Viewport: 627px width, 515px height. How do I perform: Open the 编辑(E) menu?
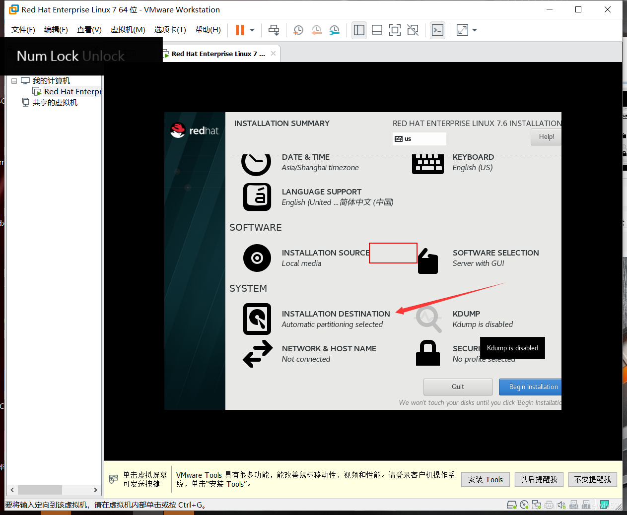coord(56,30)
